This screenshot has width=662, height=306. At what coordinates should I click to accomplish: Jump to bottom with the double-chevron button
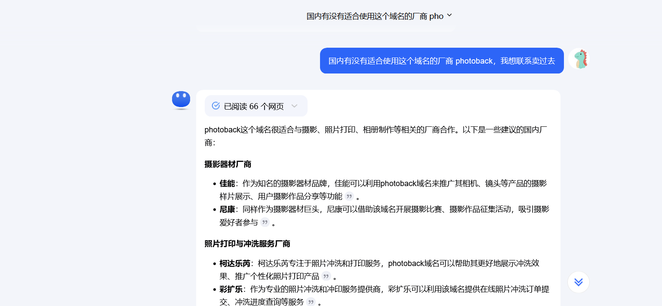(578, 282)
